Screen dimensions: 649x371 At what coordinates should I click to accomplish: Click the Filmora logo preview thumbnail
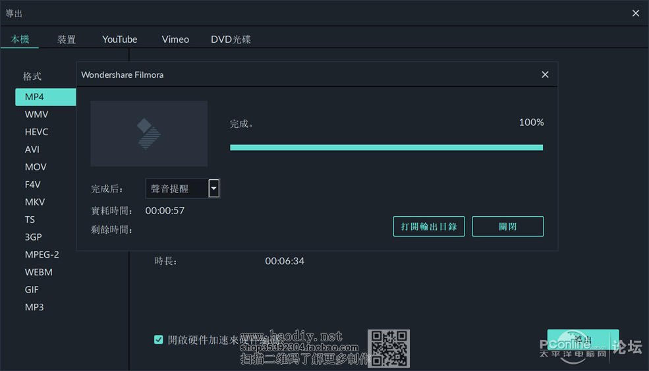[x=149, y=134]
